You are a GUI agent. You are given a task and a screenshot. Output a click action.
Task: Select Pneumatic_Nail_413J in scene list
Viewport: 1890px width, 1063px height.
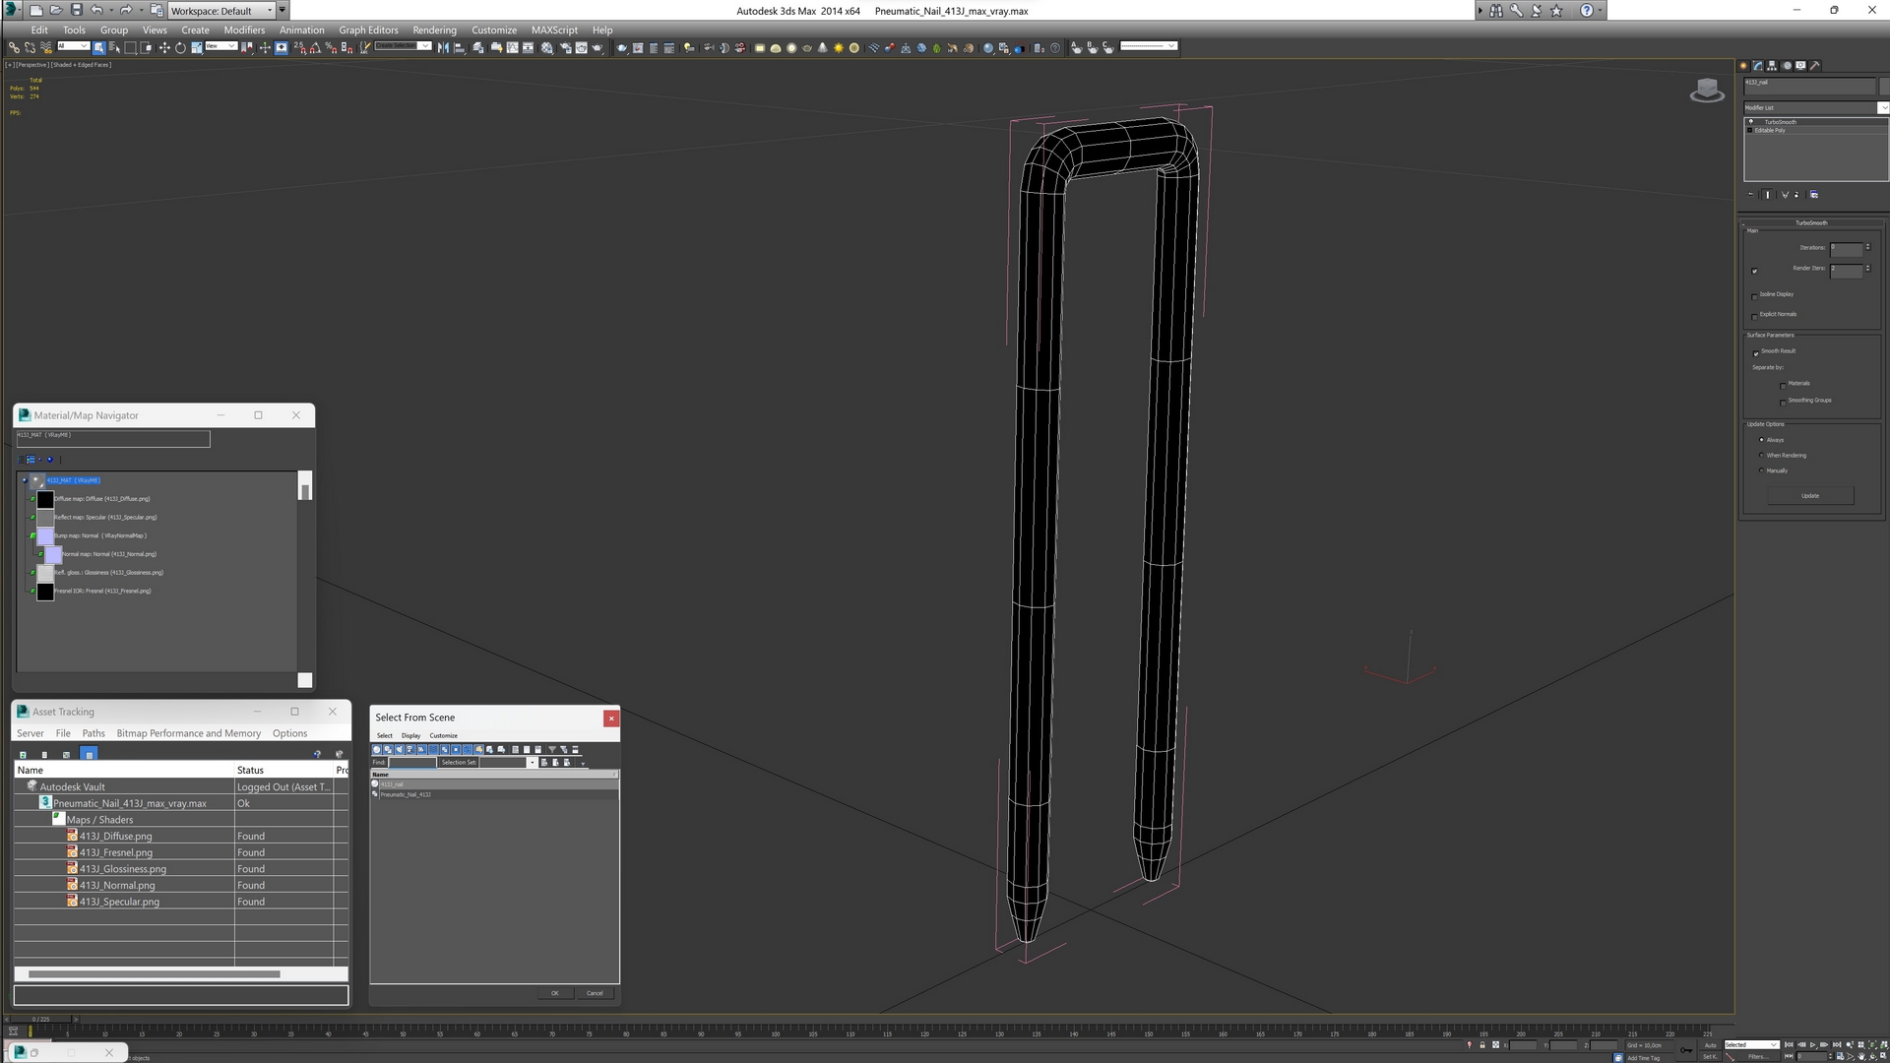[406, 794]
